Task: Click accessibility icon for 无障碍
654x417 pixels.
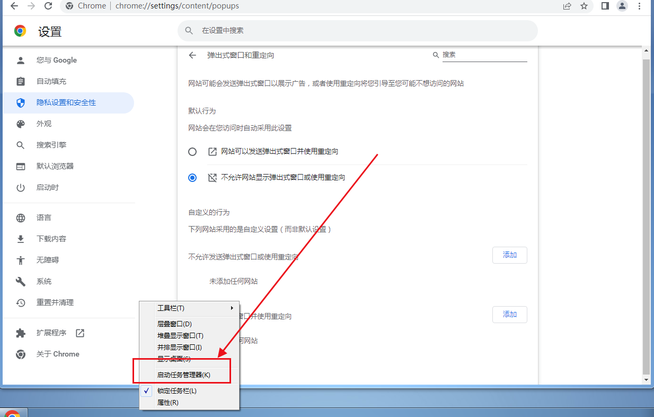Action: click(21, 260)
